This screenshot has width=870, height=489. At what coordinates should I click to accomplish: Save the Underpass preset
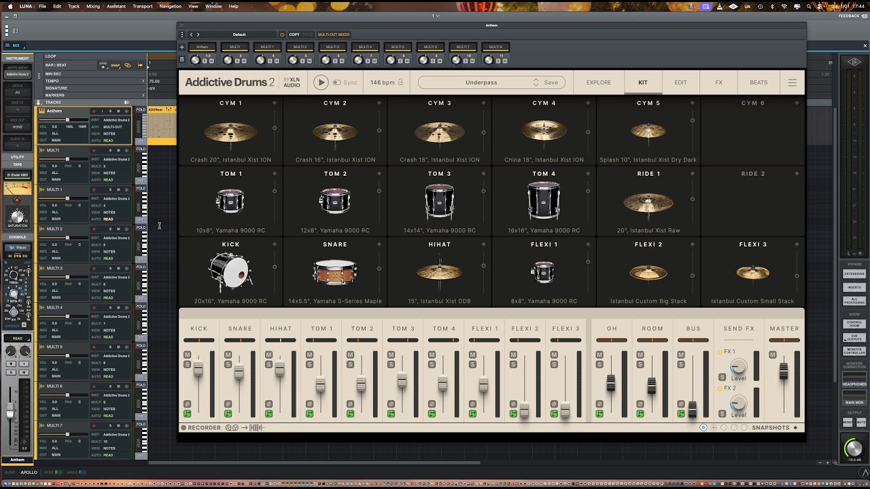pos(551,82)
